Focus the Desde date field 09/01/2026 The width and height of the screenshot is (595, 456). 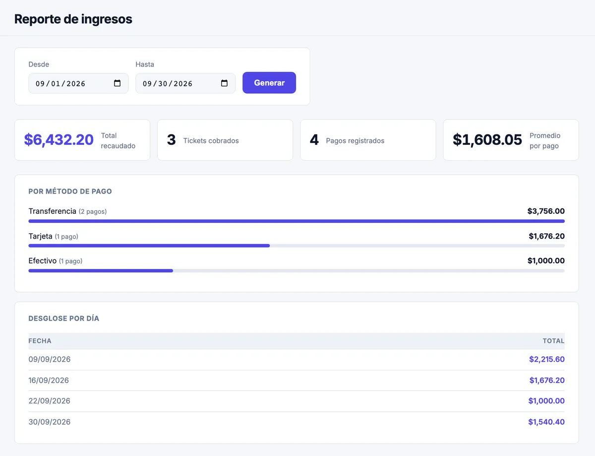tap(78, 83)
